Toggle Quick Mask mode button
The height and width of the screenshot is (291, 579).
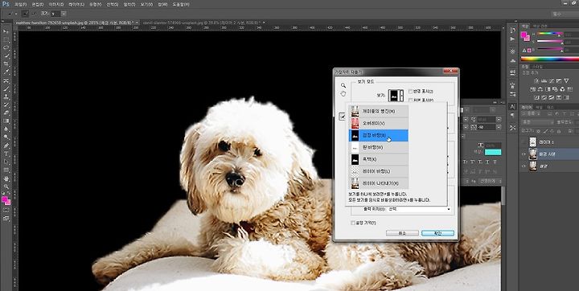[6, 211]
